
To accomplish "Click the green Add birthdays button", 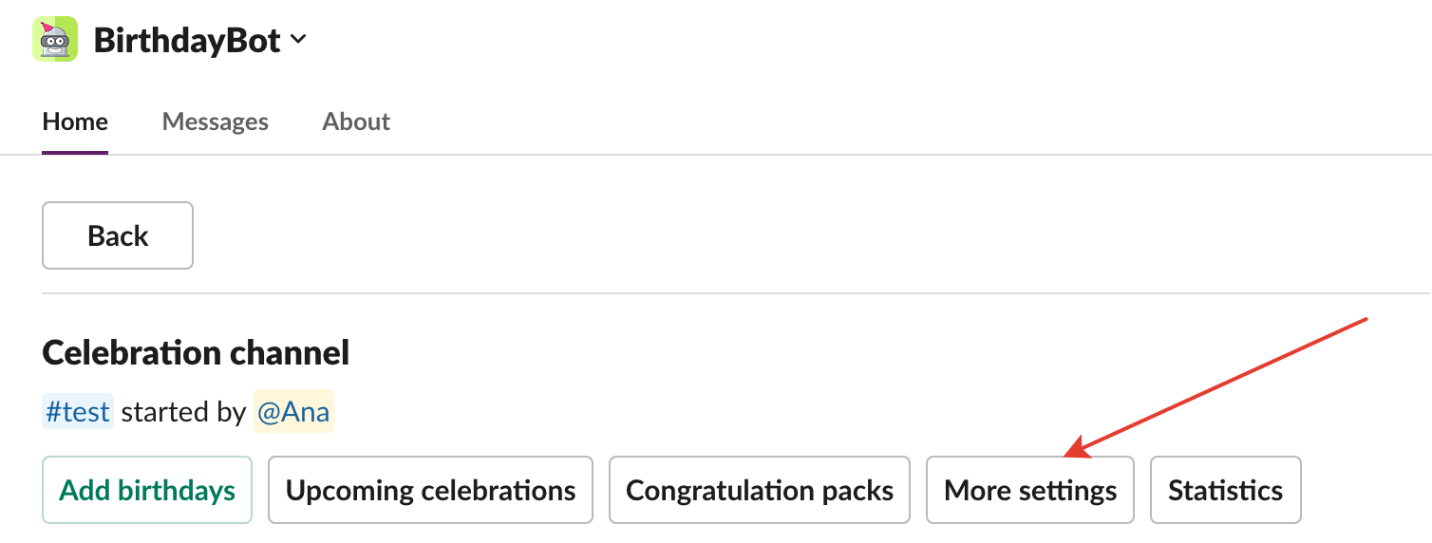I will click(147, 490).
